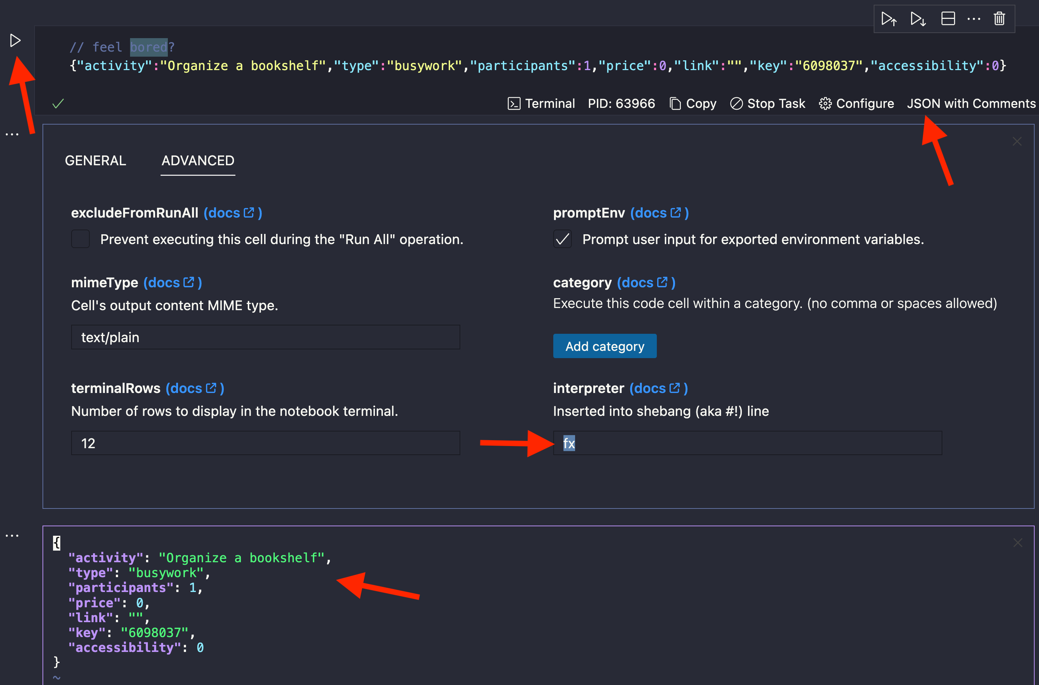This screenshot has height=685, width=1039.
Task: Copy cell output with Copy button
Action: [x=693, y=104]
